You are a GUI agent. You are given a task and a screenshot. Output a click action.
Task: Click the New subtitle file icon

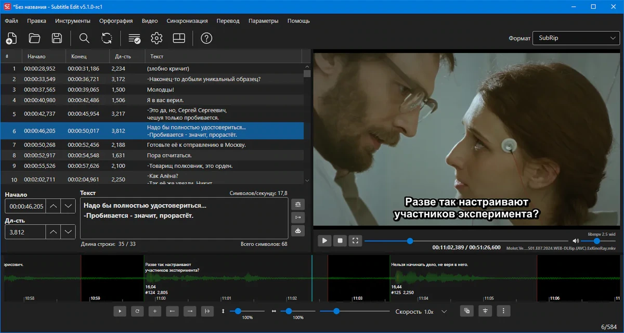coord(11,38)
